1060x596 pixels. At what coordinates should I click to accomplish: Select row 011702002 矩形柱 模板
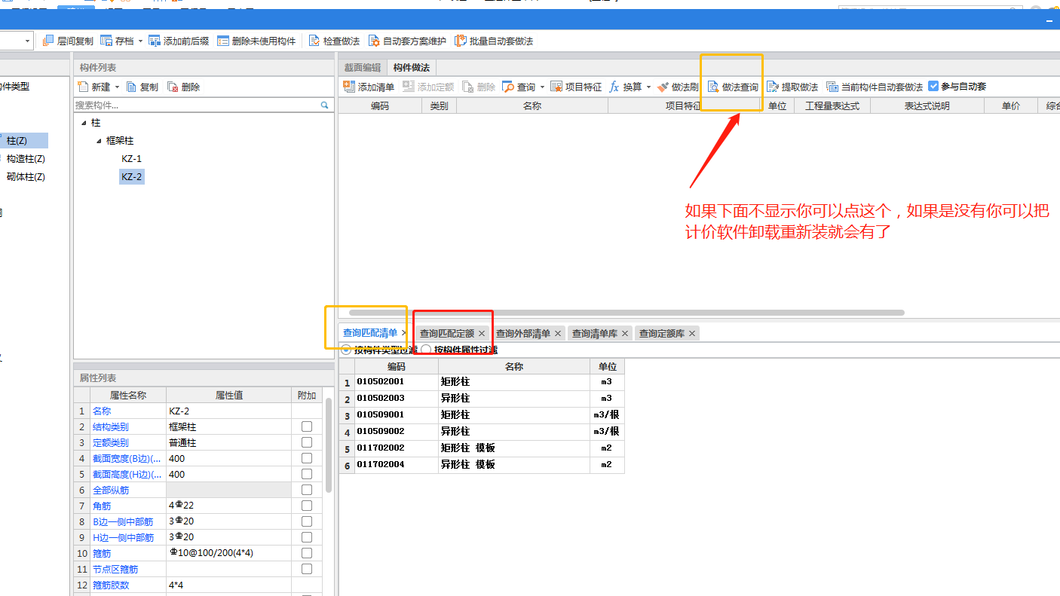[482, 448]
